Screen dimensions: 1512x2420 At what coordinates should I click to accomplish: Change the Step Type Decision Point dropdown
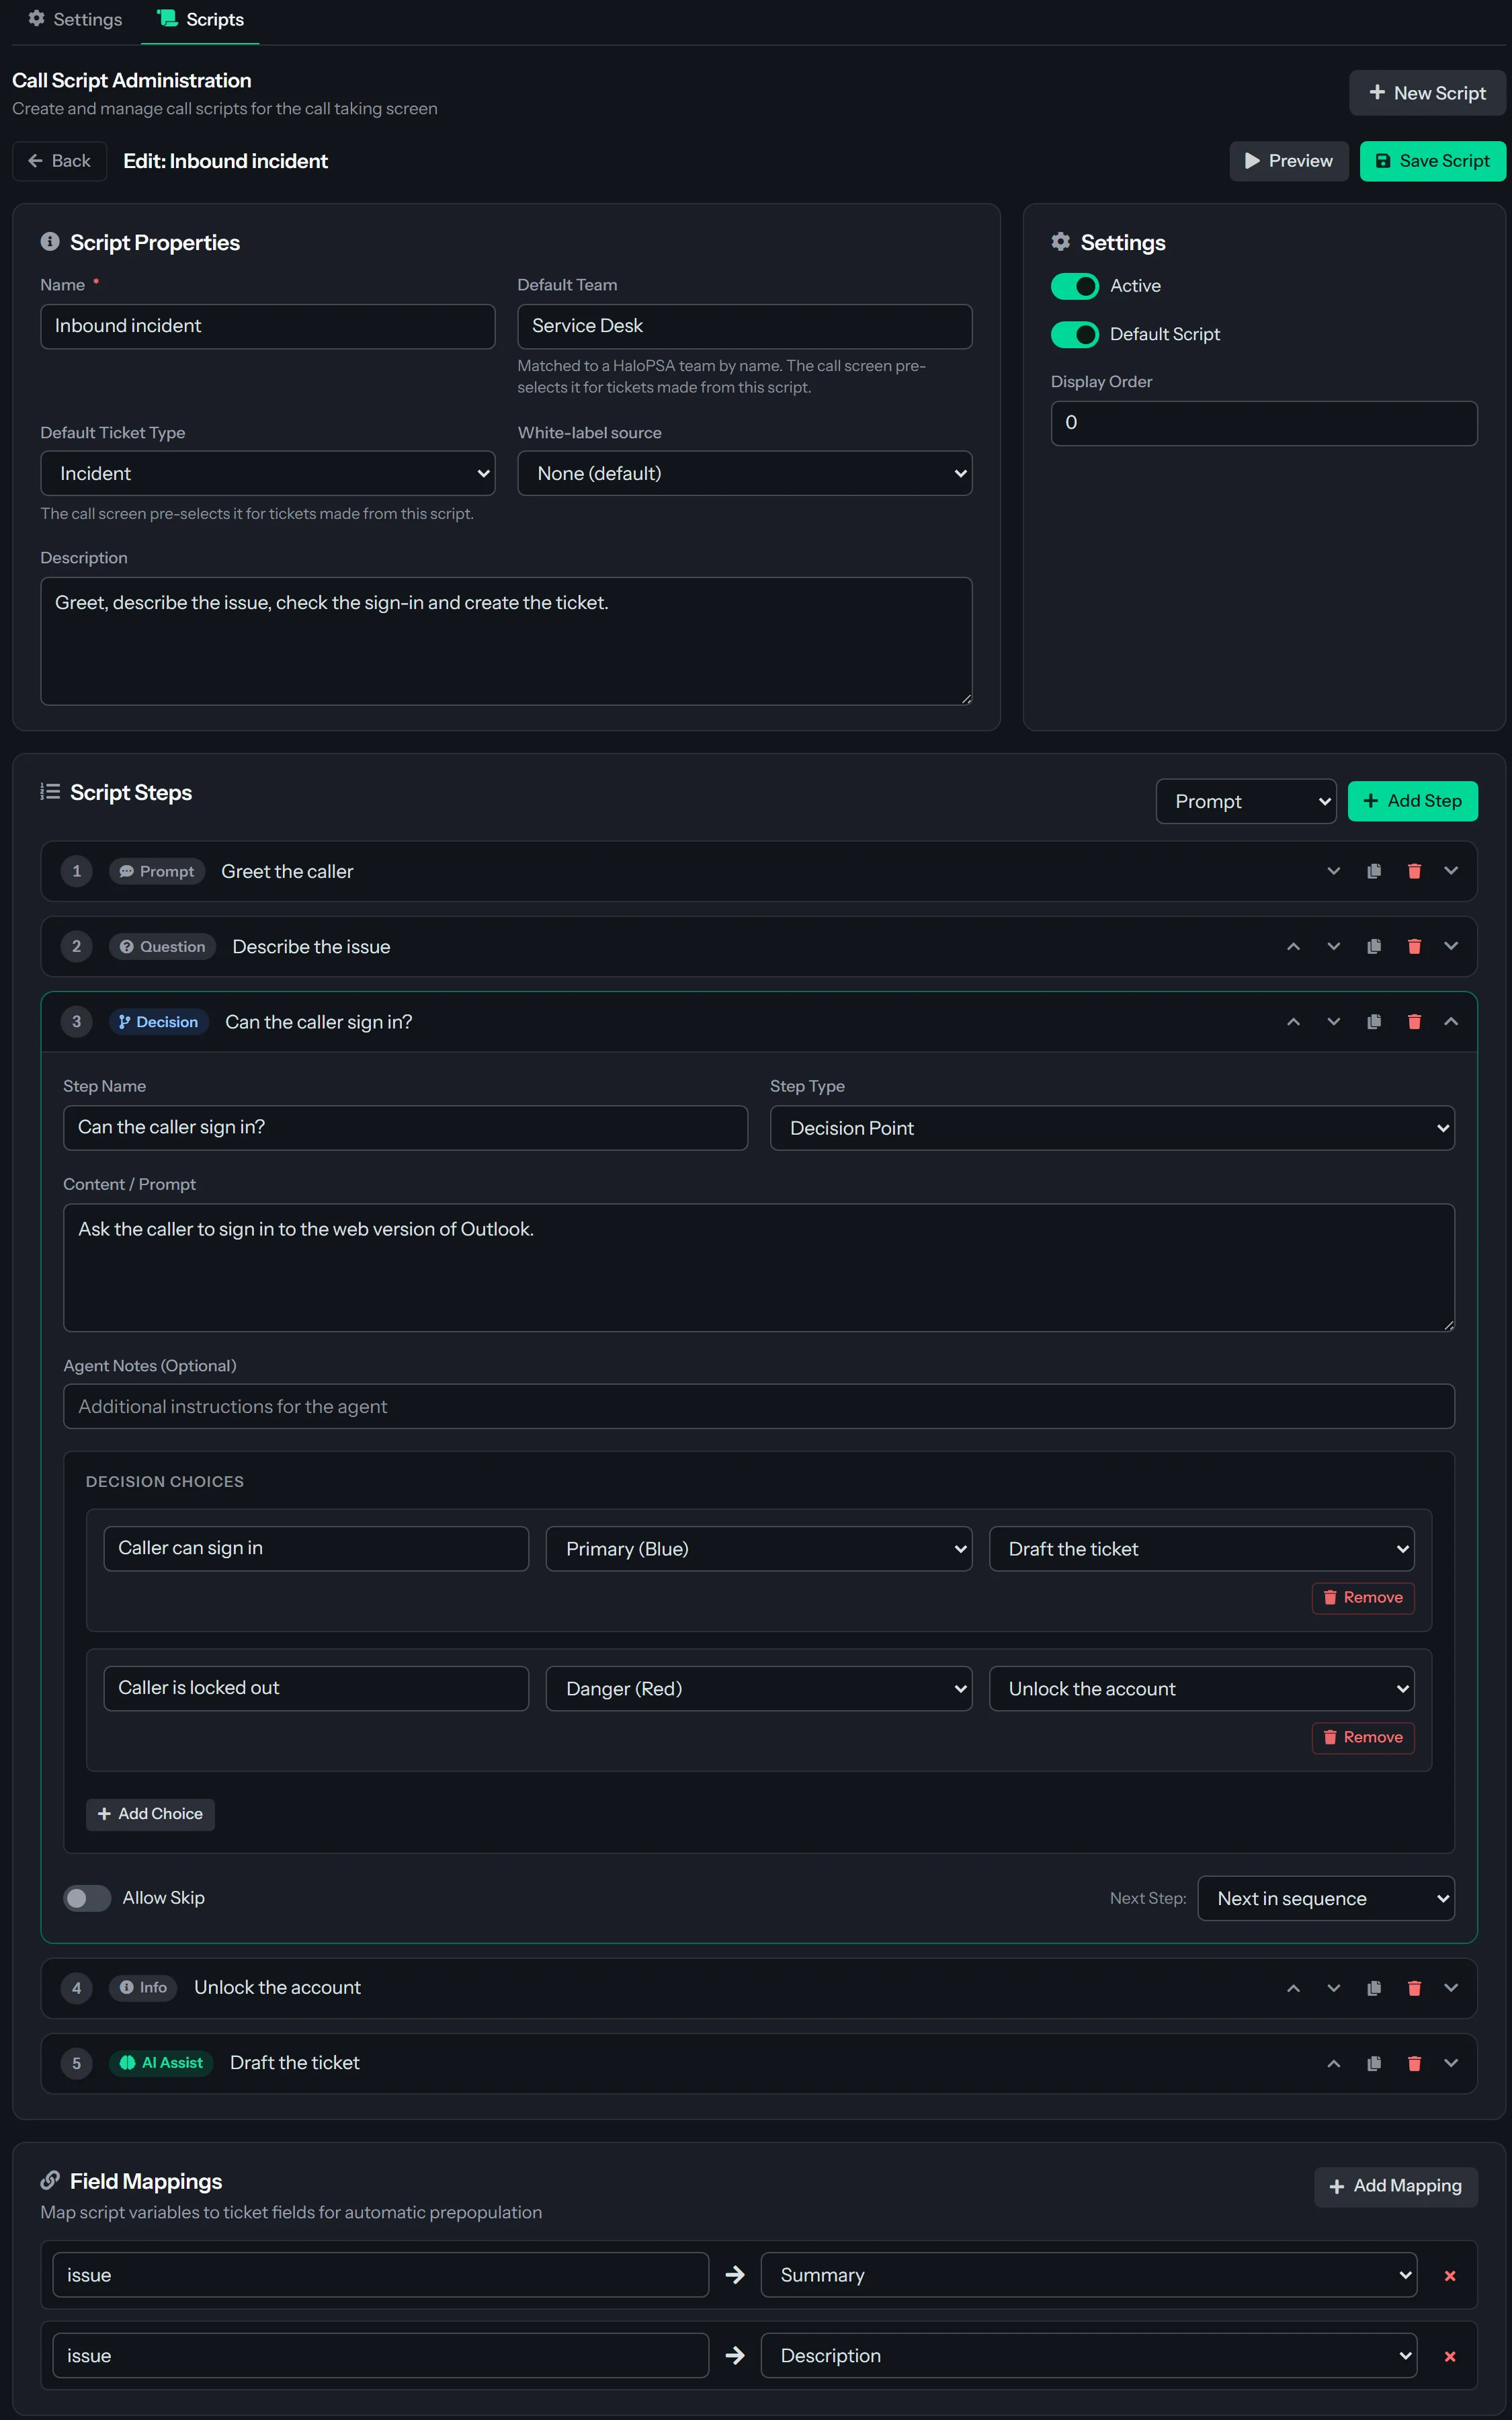[1112, 1128]
